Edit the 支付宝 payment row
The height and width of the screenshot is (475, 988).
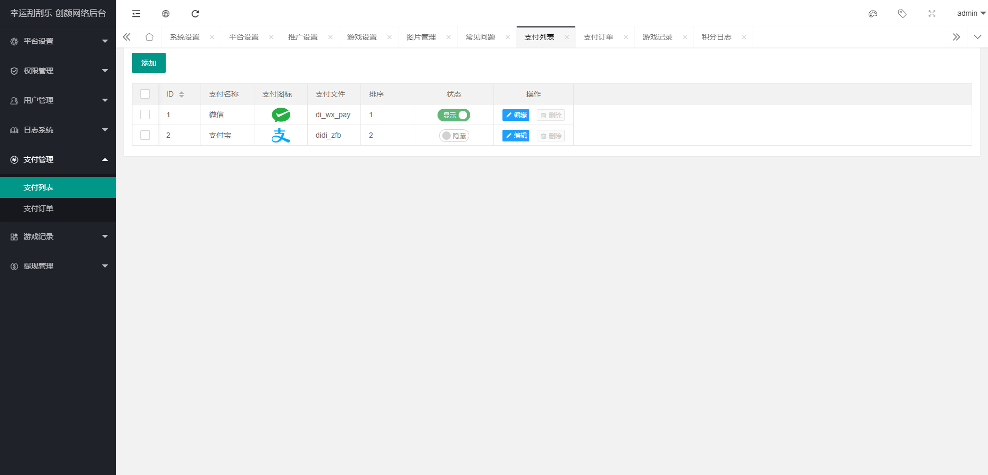(516, 136)
